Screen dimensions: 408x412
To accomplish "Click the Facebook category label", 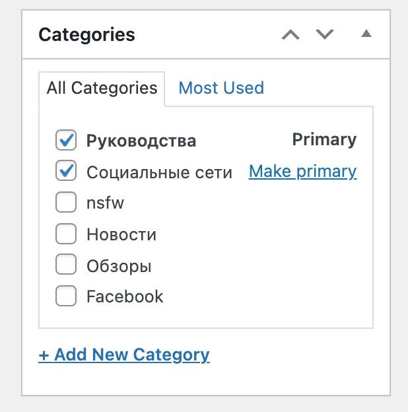I will pos(125,296).
